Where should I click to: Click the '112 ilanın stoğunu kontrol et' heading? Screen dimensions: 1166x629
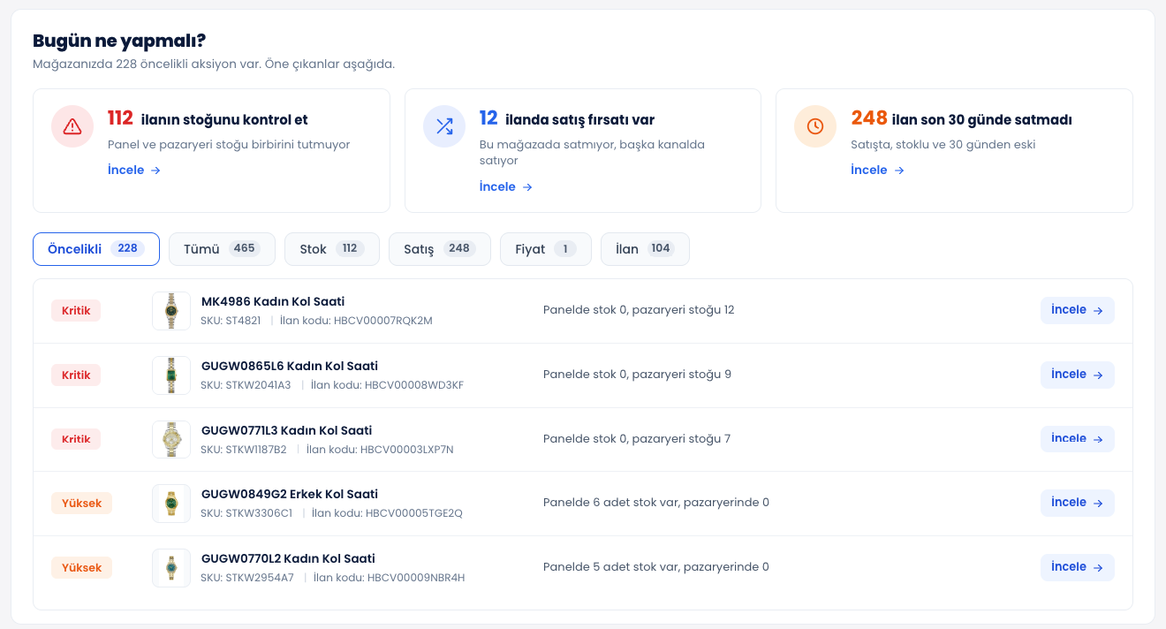[208, 118]
